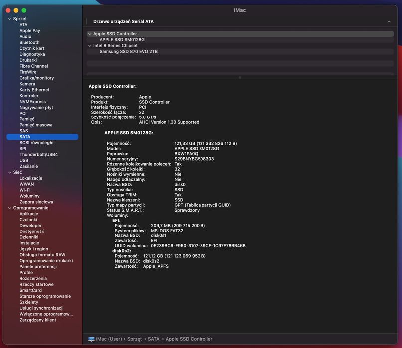Open Aplikacje under Oprogramowanie
Image resolution: width=402 pixels, height=348 pixels.
(x=29, y=214)
